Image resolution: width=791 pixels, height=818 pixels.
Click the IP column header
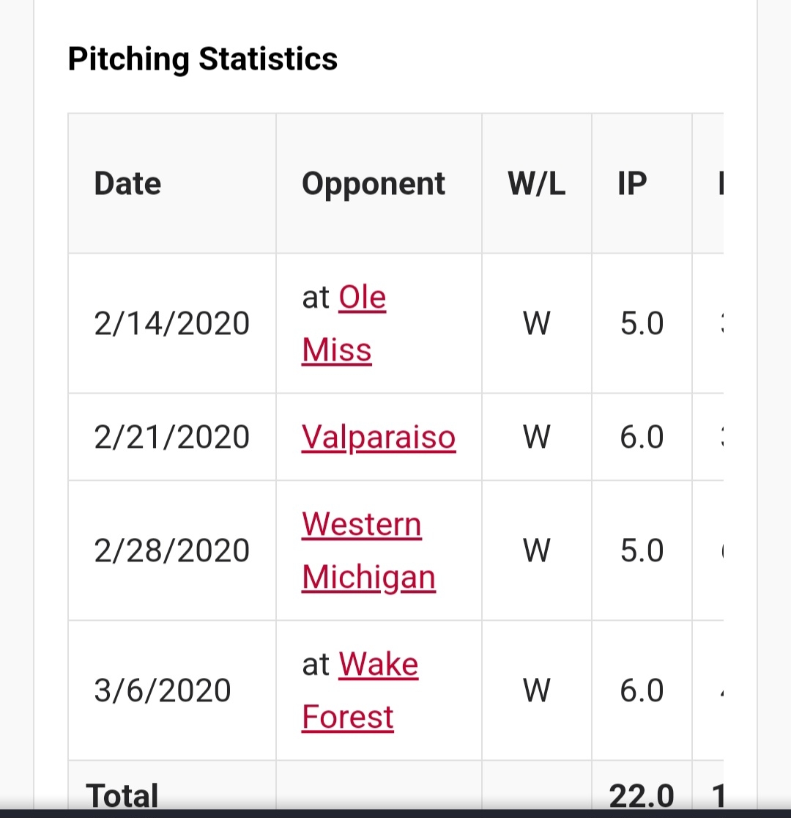pos(631,183)
